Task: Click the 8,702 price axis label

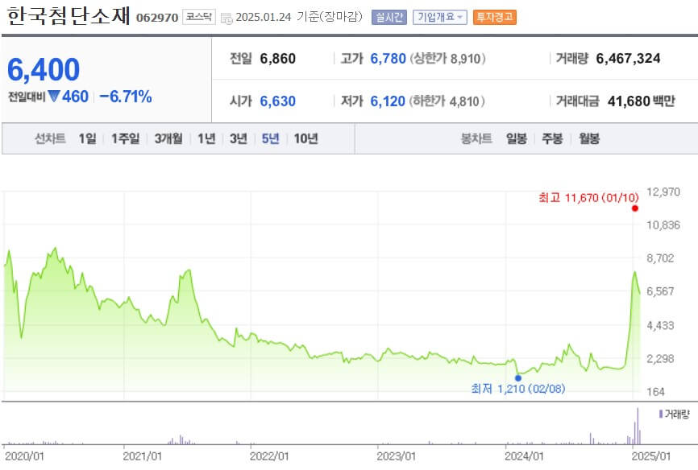Action: [660, 258]
